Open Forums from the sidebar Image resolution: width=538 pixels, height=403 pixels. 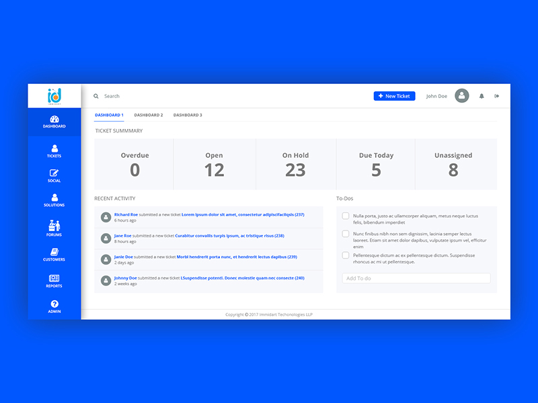coord(54,226)
